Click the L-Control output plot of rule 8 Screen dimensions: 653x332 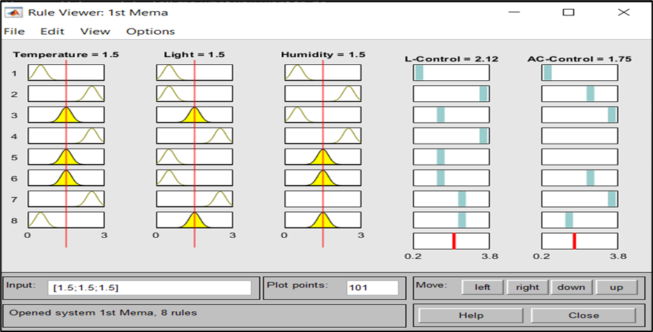click(451, 220)
